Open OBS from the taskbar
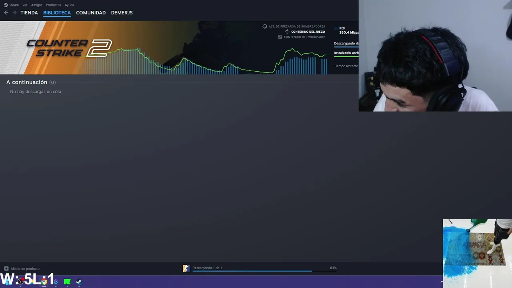512x288 pixels. tap(20, 282)
